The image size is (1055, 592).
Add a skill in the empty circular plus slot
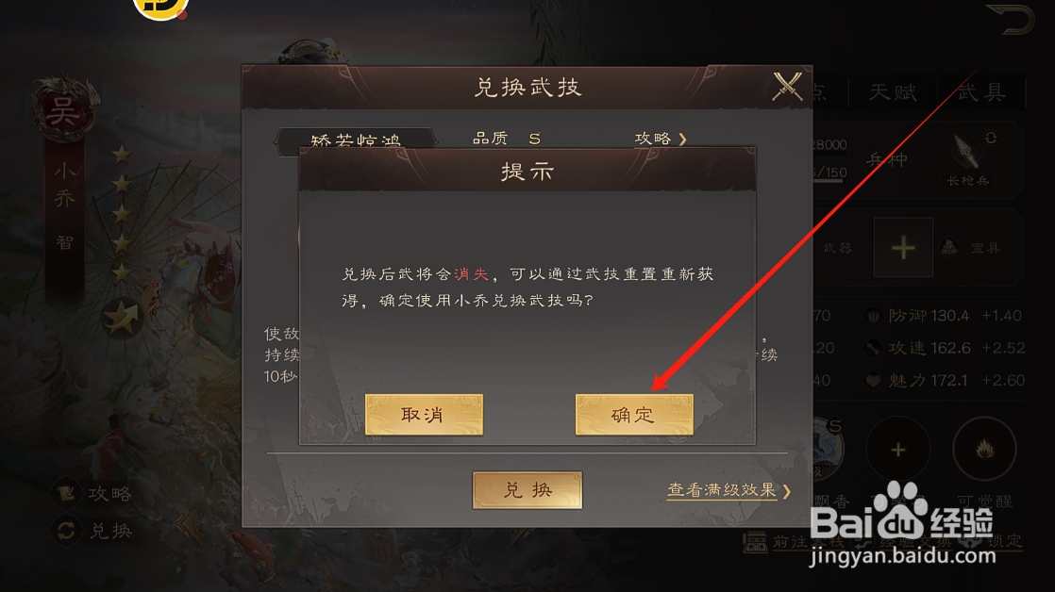[898, 449]
